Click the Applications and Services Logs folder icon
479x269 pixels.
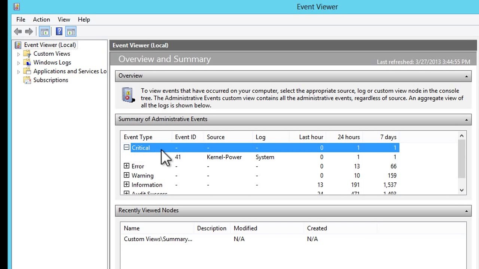click(27, 71)
